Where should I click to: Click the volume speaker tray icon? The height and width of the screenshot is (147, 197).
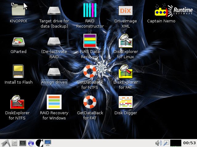pyautogui.click(x=158, y=143)
